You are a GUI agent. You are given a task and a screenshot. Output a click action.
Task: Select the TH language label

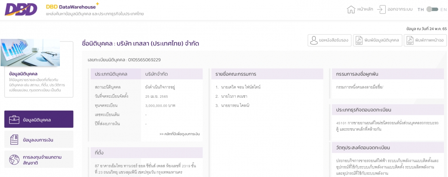click(x=421, y=10)
